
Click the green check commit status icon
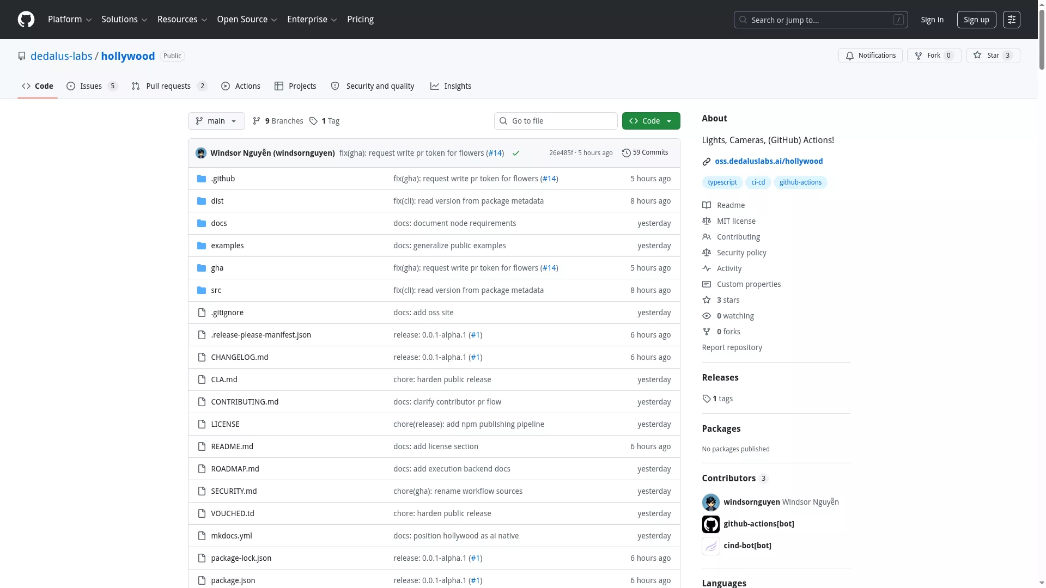(x=516, y=153)
